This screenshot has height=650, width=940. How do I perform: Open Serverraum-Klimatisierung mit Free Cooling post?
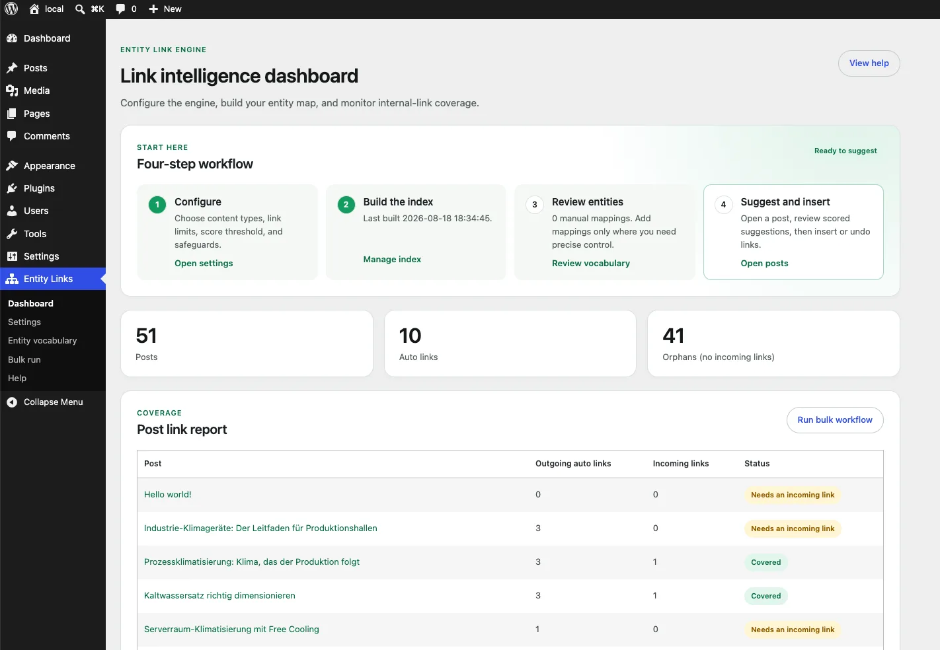231,629
